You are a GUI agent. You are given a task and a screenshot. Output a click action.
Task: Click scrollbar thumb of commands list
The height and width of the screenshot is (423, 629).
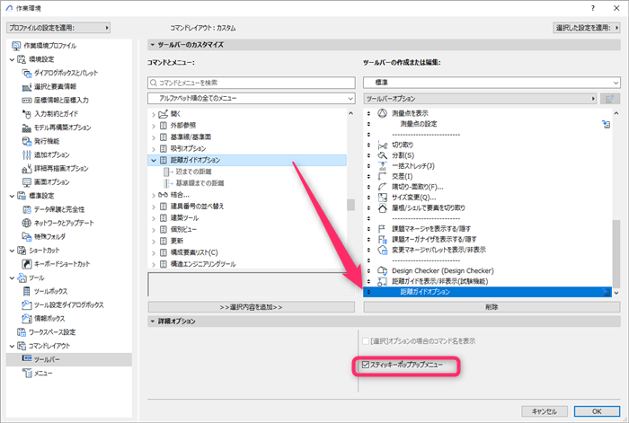(x=350, y=205)
